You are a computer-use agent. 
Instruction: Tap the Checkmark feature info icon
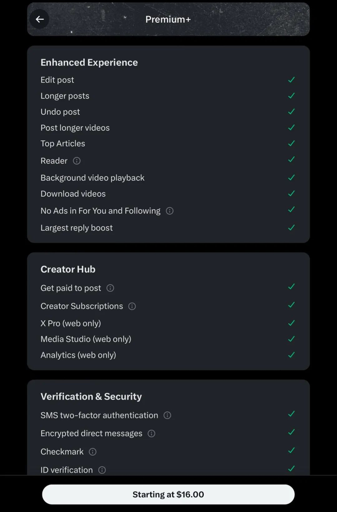pyautogui.click(x=93, y=452)
